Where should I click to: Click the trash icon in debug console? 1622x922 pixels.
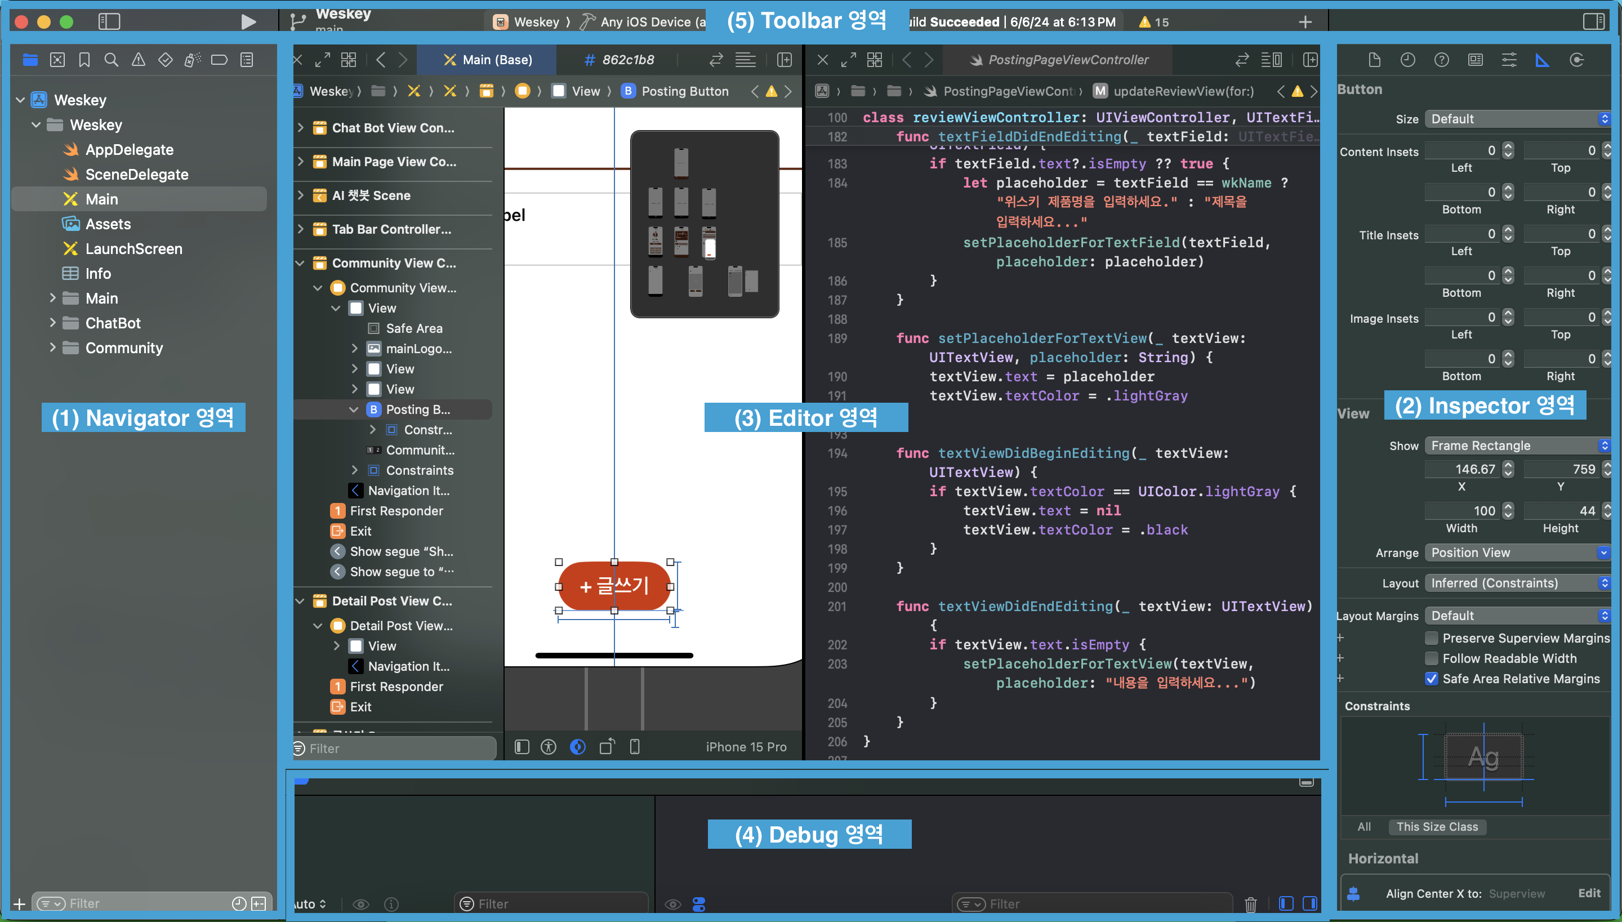pyautogui.click(x=1250, y=905)
